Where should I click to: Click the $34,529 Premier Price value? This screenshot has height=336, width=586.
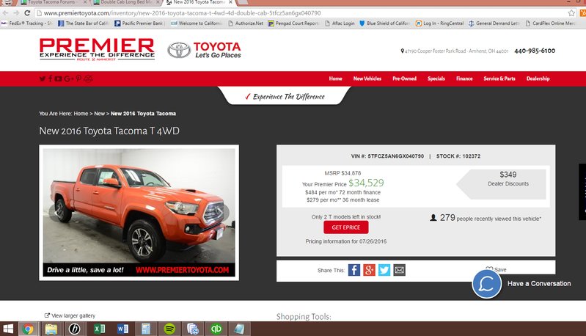366,183
